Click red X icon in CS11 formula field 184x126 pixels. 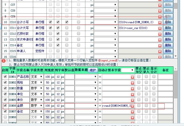click(x=160, y=28)
